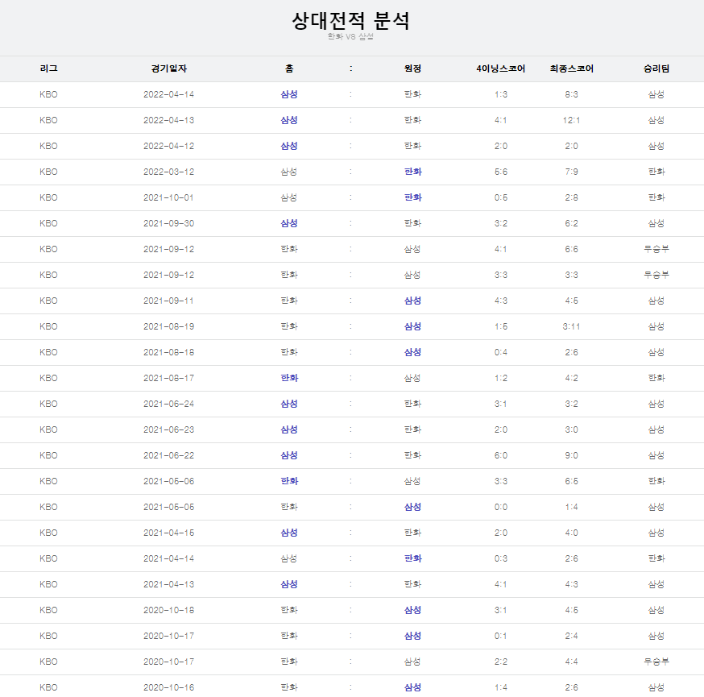Viewport: 704px width, 697px height.
Task: Click the 원정 column header
Action: point(412,68)
